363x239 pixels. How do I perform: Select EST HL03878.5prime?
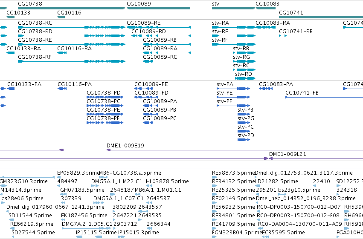tap(167, 181)
